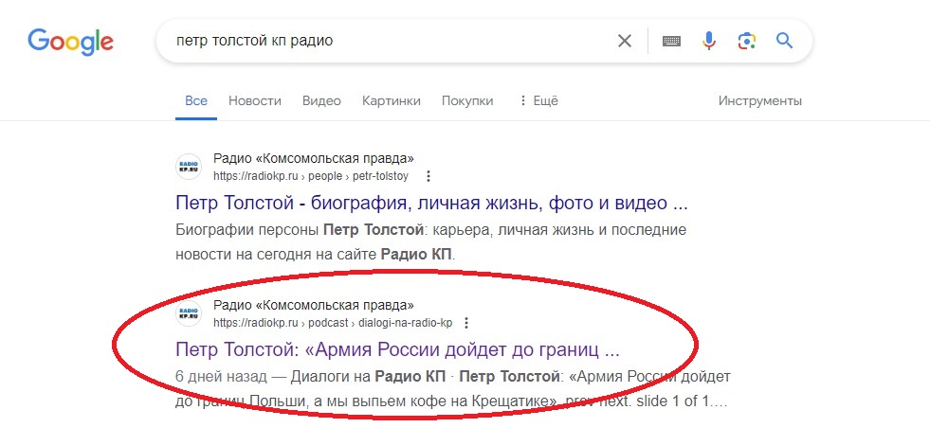The height and width of the screenshot is (428, 930).
Task: Select the Все results tab
Action: [x=196, y=101]
